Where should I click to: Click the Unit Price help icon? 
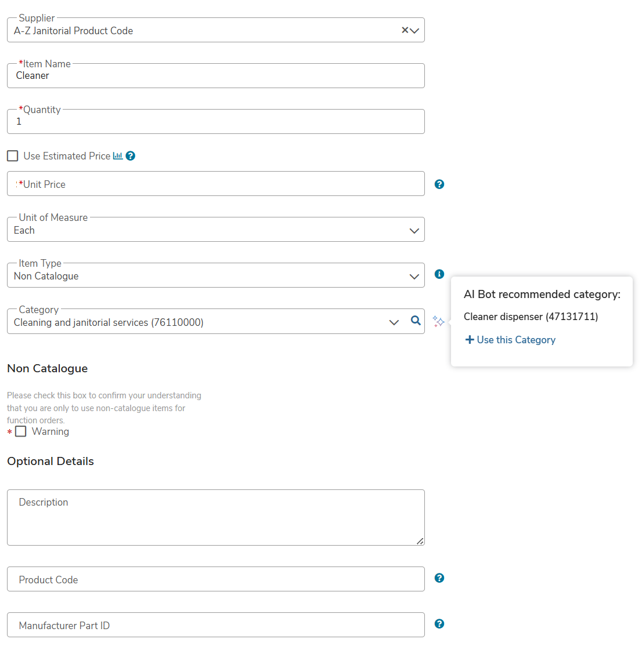[x=439, y=184]
